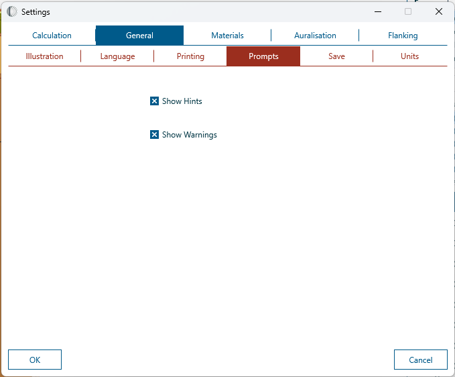Minimize the Settings window
Image resolution: width=455 pixels, height=377 pixels.
pos(378,11)
